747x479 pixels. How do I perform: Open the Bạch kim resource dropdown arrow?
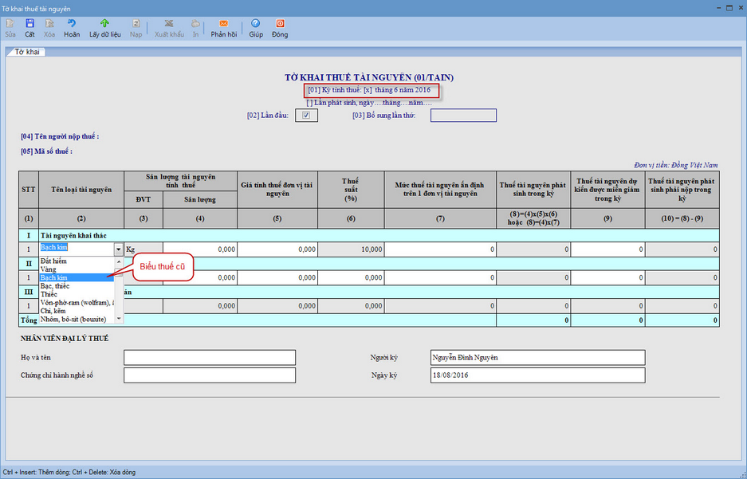click(x=119, y=249)
